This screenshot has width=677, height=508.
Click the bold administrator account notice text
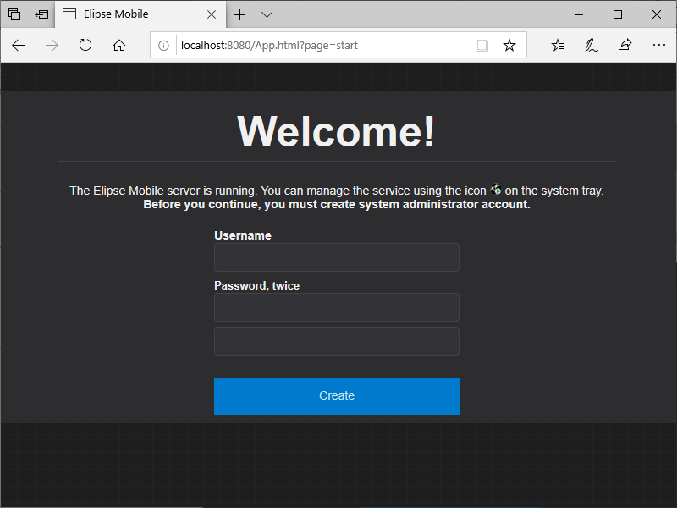pyautogui.click(x=337, y=204)
